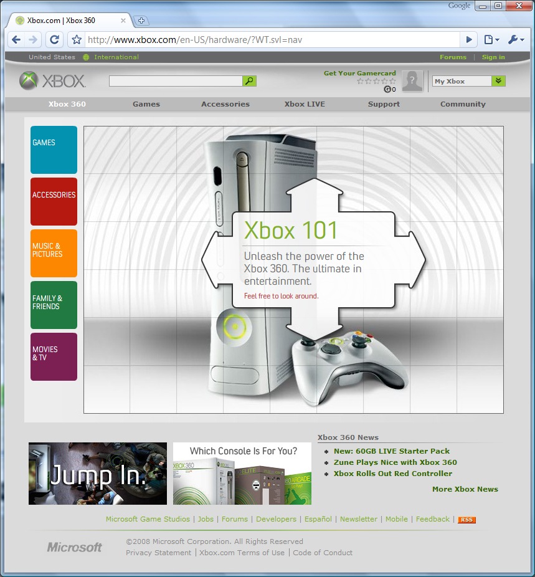Viewport: 535px width, 577px height.
Task: Open the Community nav menu
Action: (x=463, y=104)
